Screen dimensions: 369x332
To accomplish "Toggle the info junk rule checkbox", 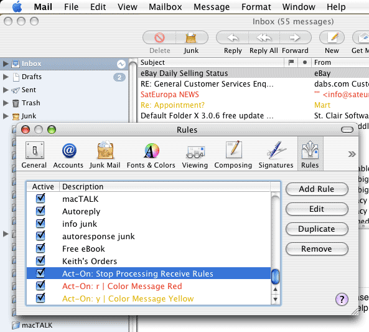I will [x=40, y=224].
